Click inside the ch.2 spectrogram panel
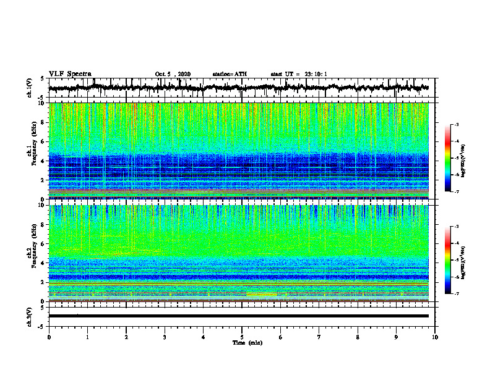Viewport: 490px width, 378px height. pos(238,253)
